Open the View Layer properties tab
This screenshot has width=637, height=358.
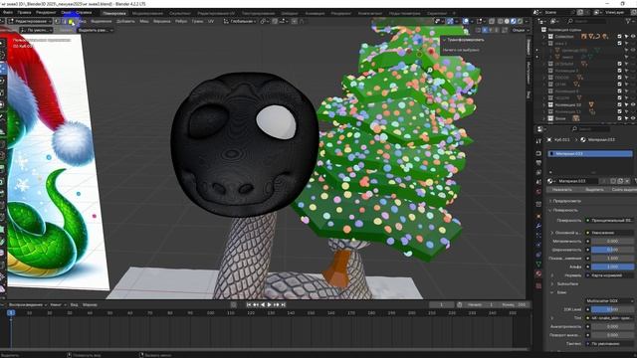(x=538, y=172)
